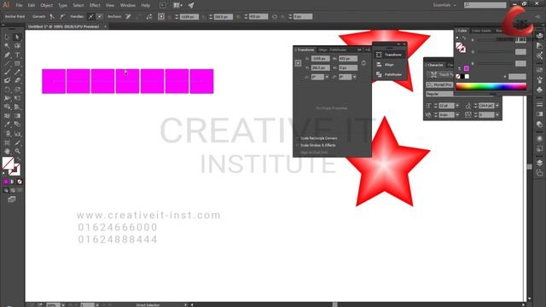Image resolution: width=546 pixels, height=307 pixels.
Task: Click the Stroke box in the Tools panel
Action: point(15,171)
